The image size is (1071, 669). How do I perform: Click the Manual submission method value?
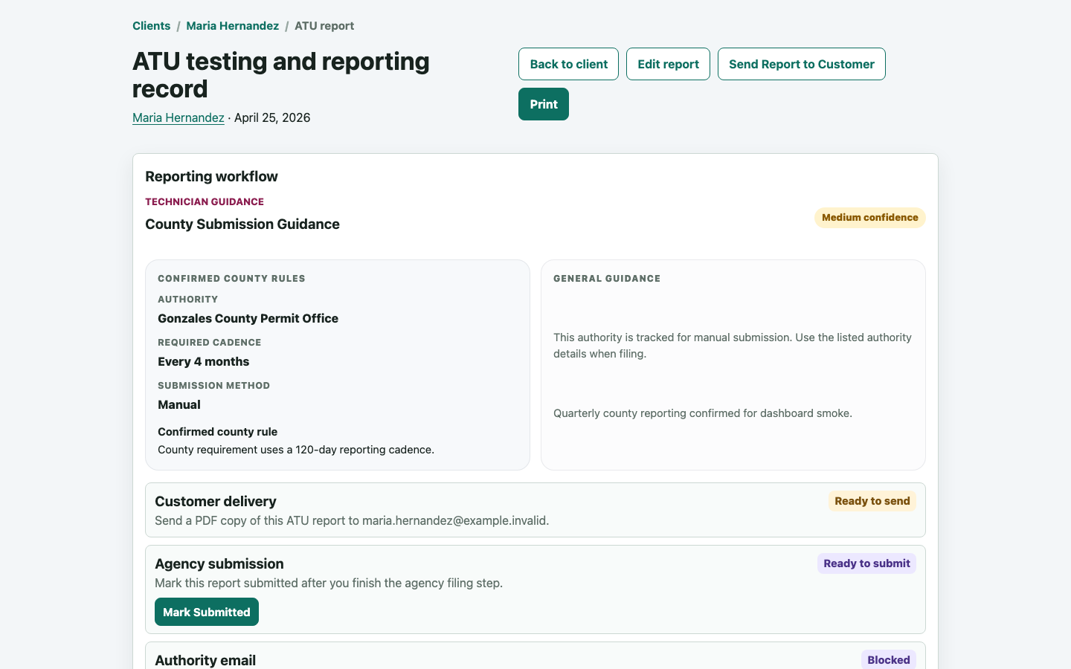[179, 404]
